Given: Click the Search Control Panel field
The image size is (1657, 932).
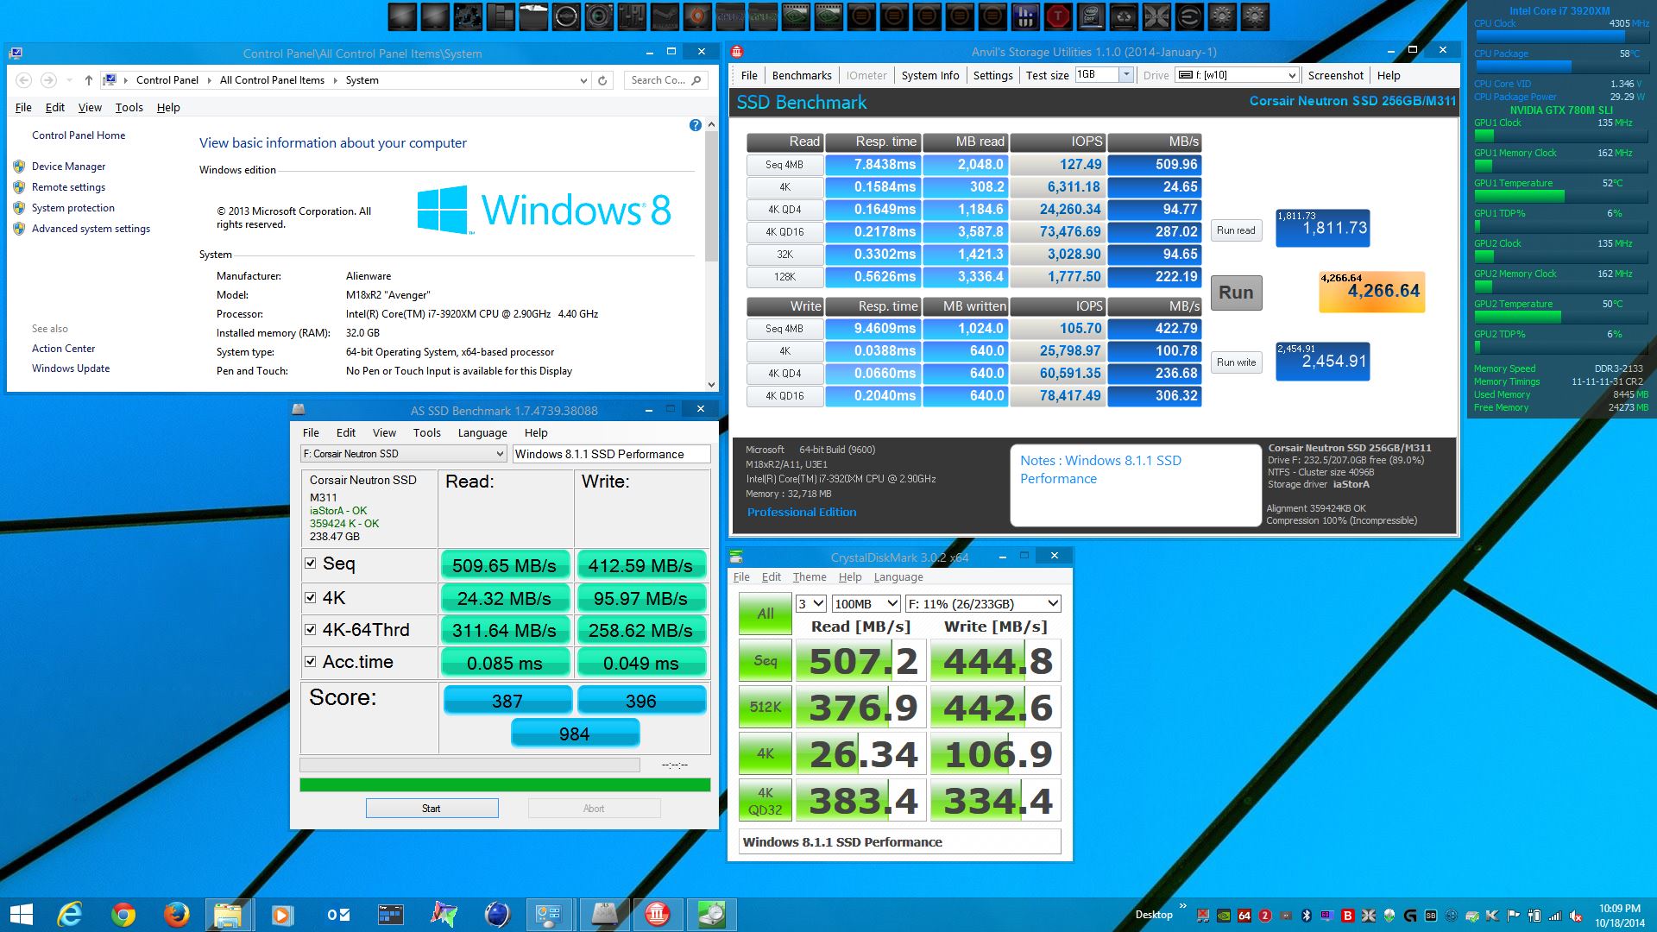Looking at the screenshot, I should [x=668, y=80].
